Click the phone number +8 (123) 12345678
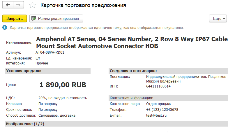The image size is (228, 133). [x=162, y=110]
